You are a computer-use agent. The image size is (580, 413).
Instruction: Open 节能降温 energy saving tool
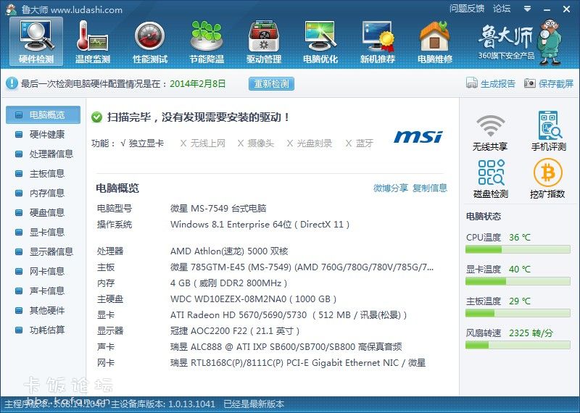207,42
